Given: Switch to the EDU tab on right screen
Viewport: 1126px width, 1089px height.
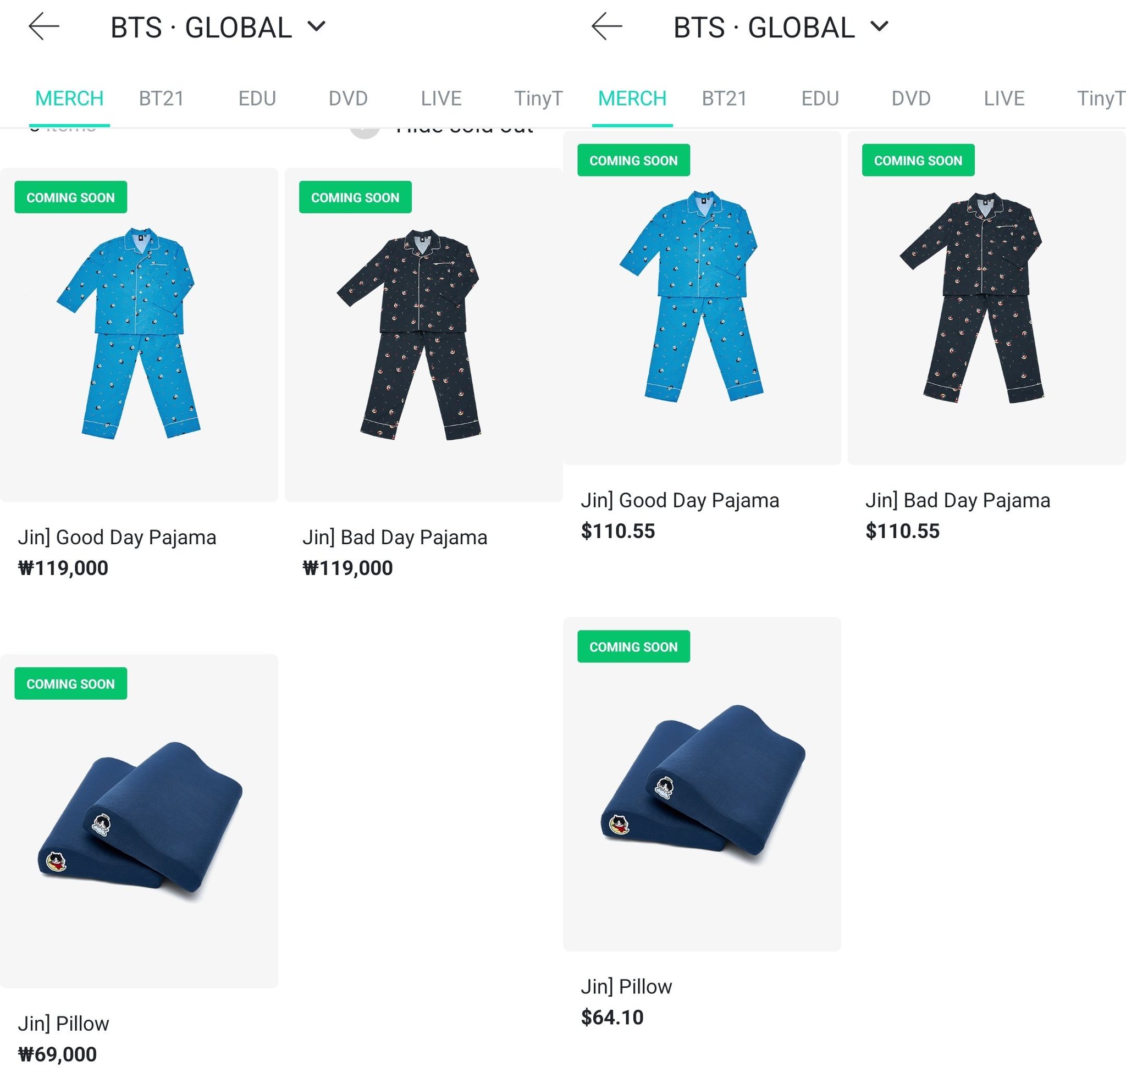Looking at the screenshot, I should [x=820, y=98].
